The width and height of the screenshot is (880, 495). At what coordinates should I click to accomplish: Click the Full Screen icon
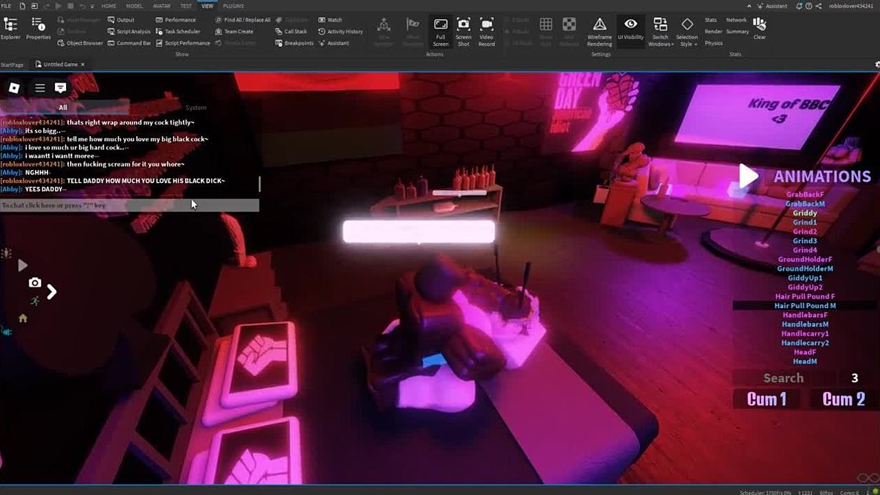[441, 32]
